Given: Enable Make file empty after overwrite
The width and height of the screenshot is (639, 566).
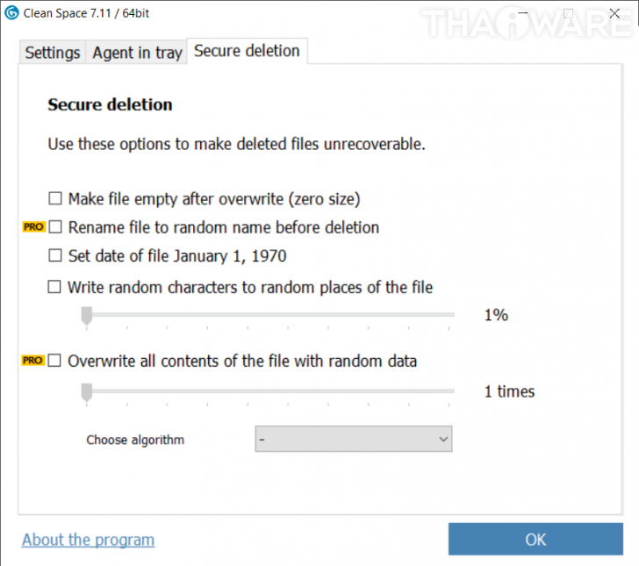Looking at the screenshot, I should click(55, 199).
